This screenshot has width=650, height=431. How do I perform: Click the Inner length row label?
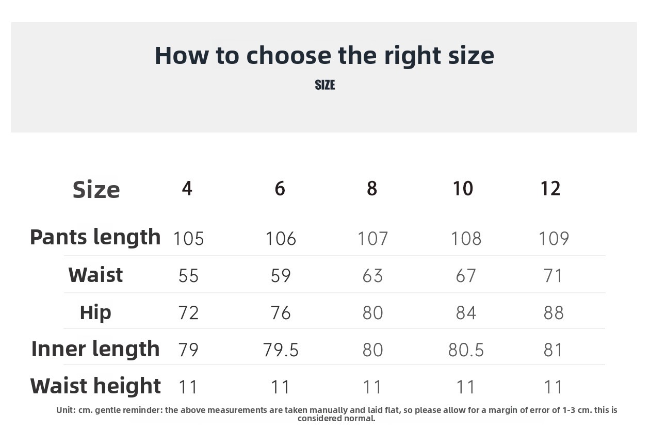click(x=95, y=349)
